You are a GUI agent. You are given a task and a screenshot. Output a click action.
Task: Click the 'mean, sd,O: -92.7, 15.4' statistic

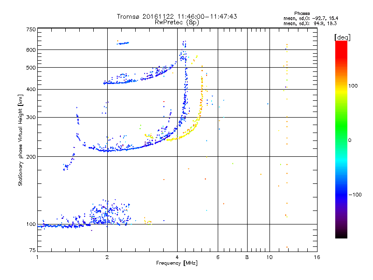(x=311, y=18)
